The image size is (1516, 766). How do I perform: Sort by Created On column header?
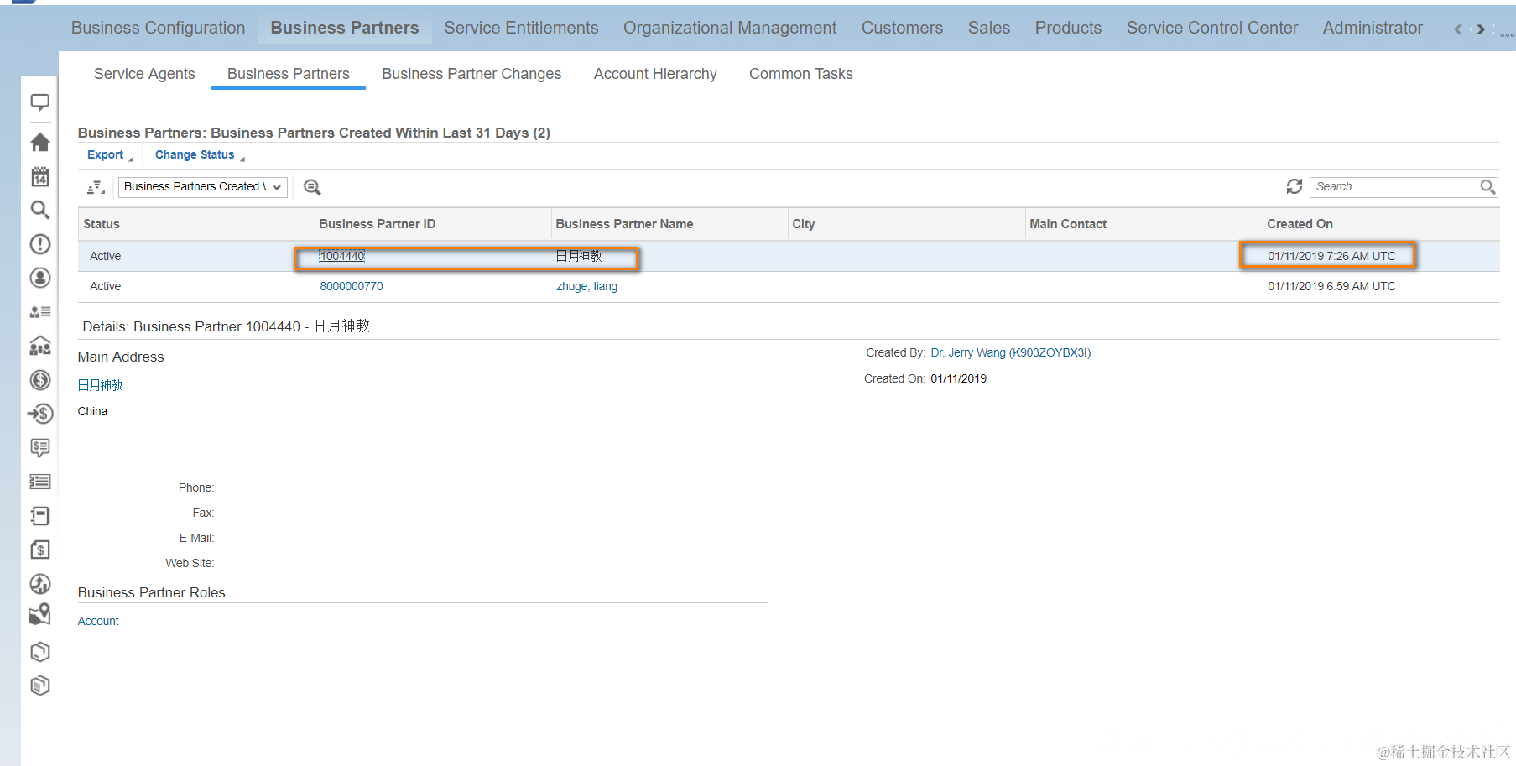[x=1381, y=224]
